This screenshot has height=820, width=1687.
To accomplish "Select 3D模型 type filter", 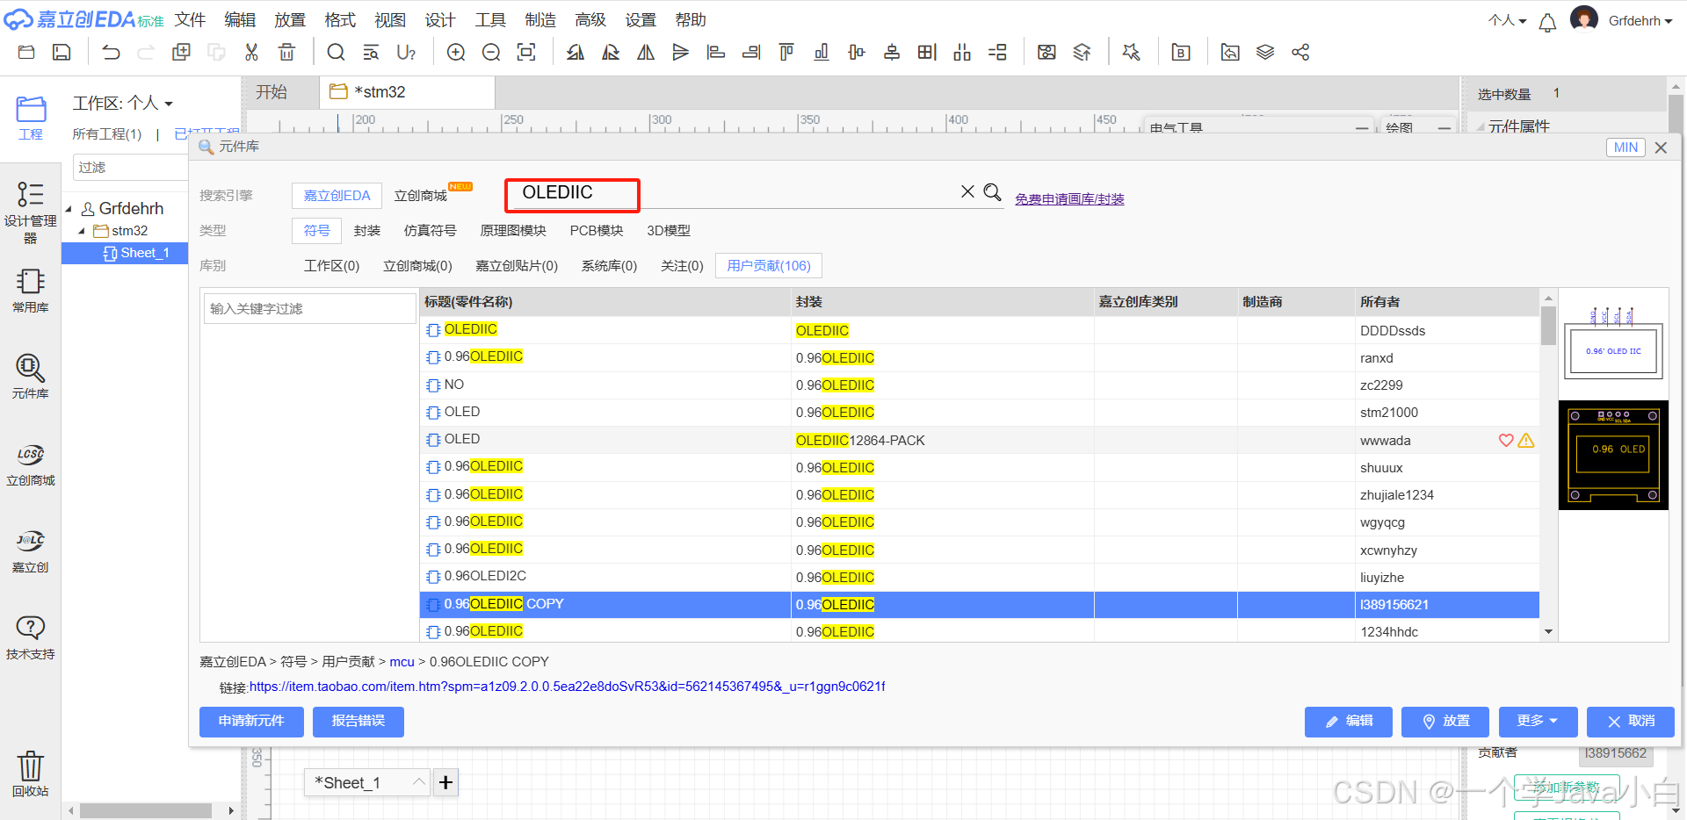I will pyautogui.click(x=669, y=231).
